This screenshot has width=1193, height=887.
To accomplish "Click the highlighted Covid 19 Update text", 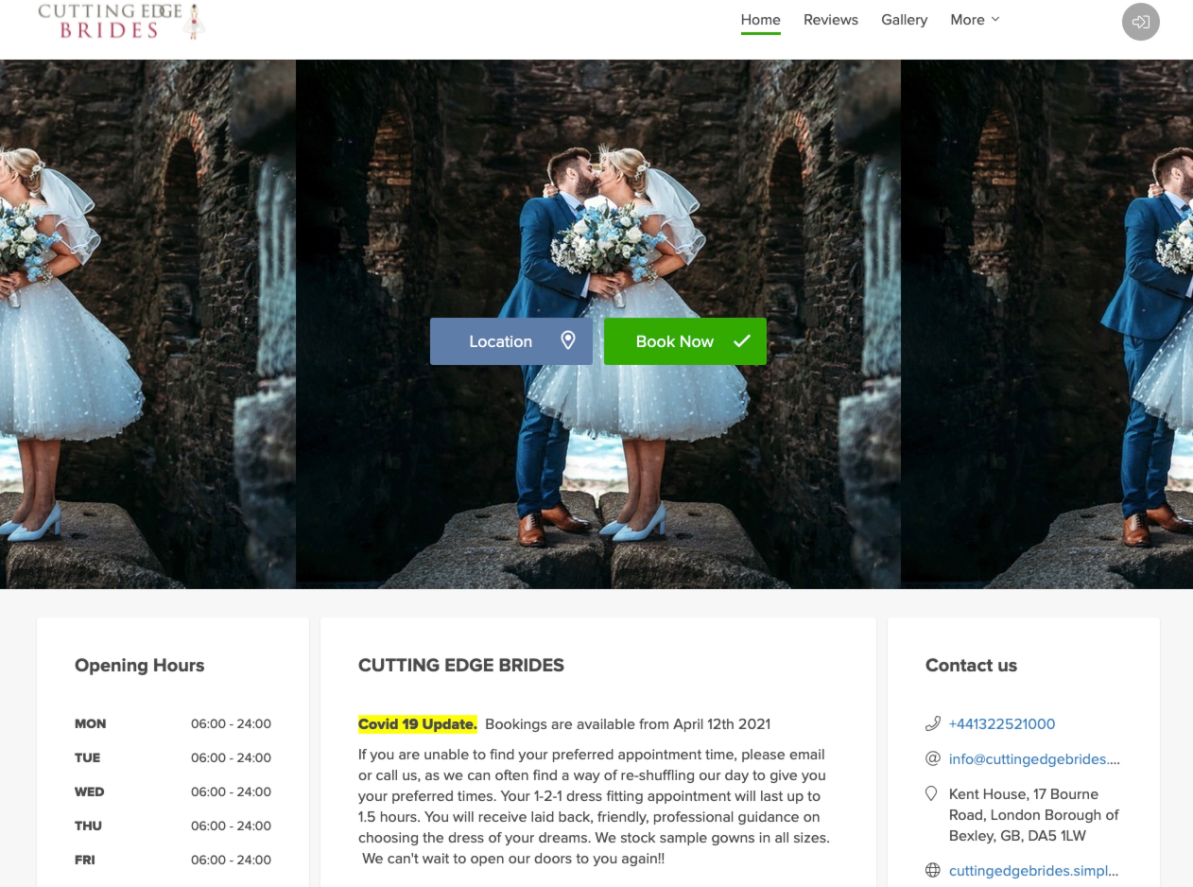I will click(x=417, y=723).
